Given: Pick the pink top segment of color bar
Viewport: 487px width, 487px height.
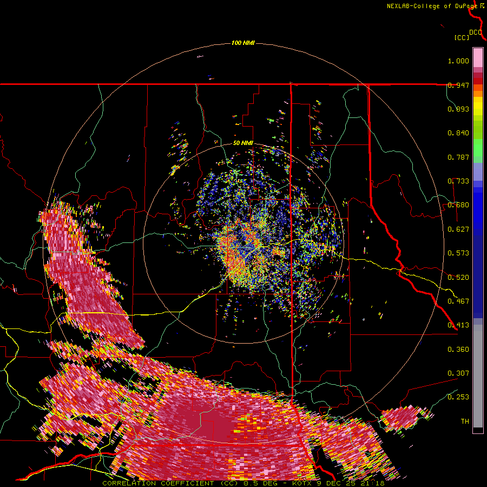Looking at the screenshot, I should (x=478, y=57).
